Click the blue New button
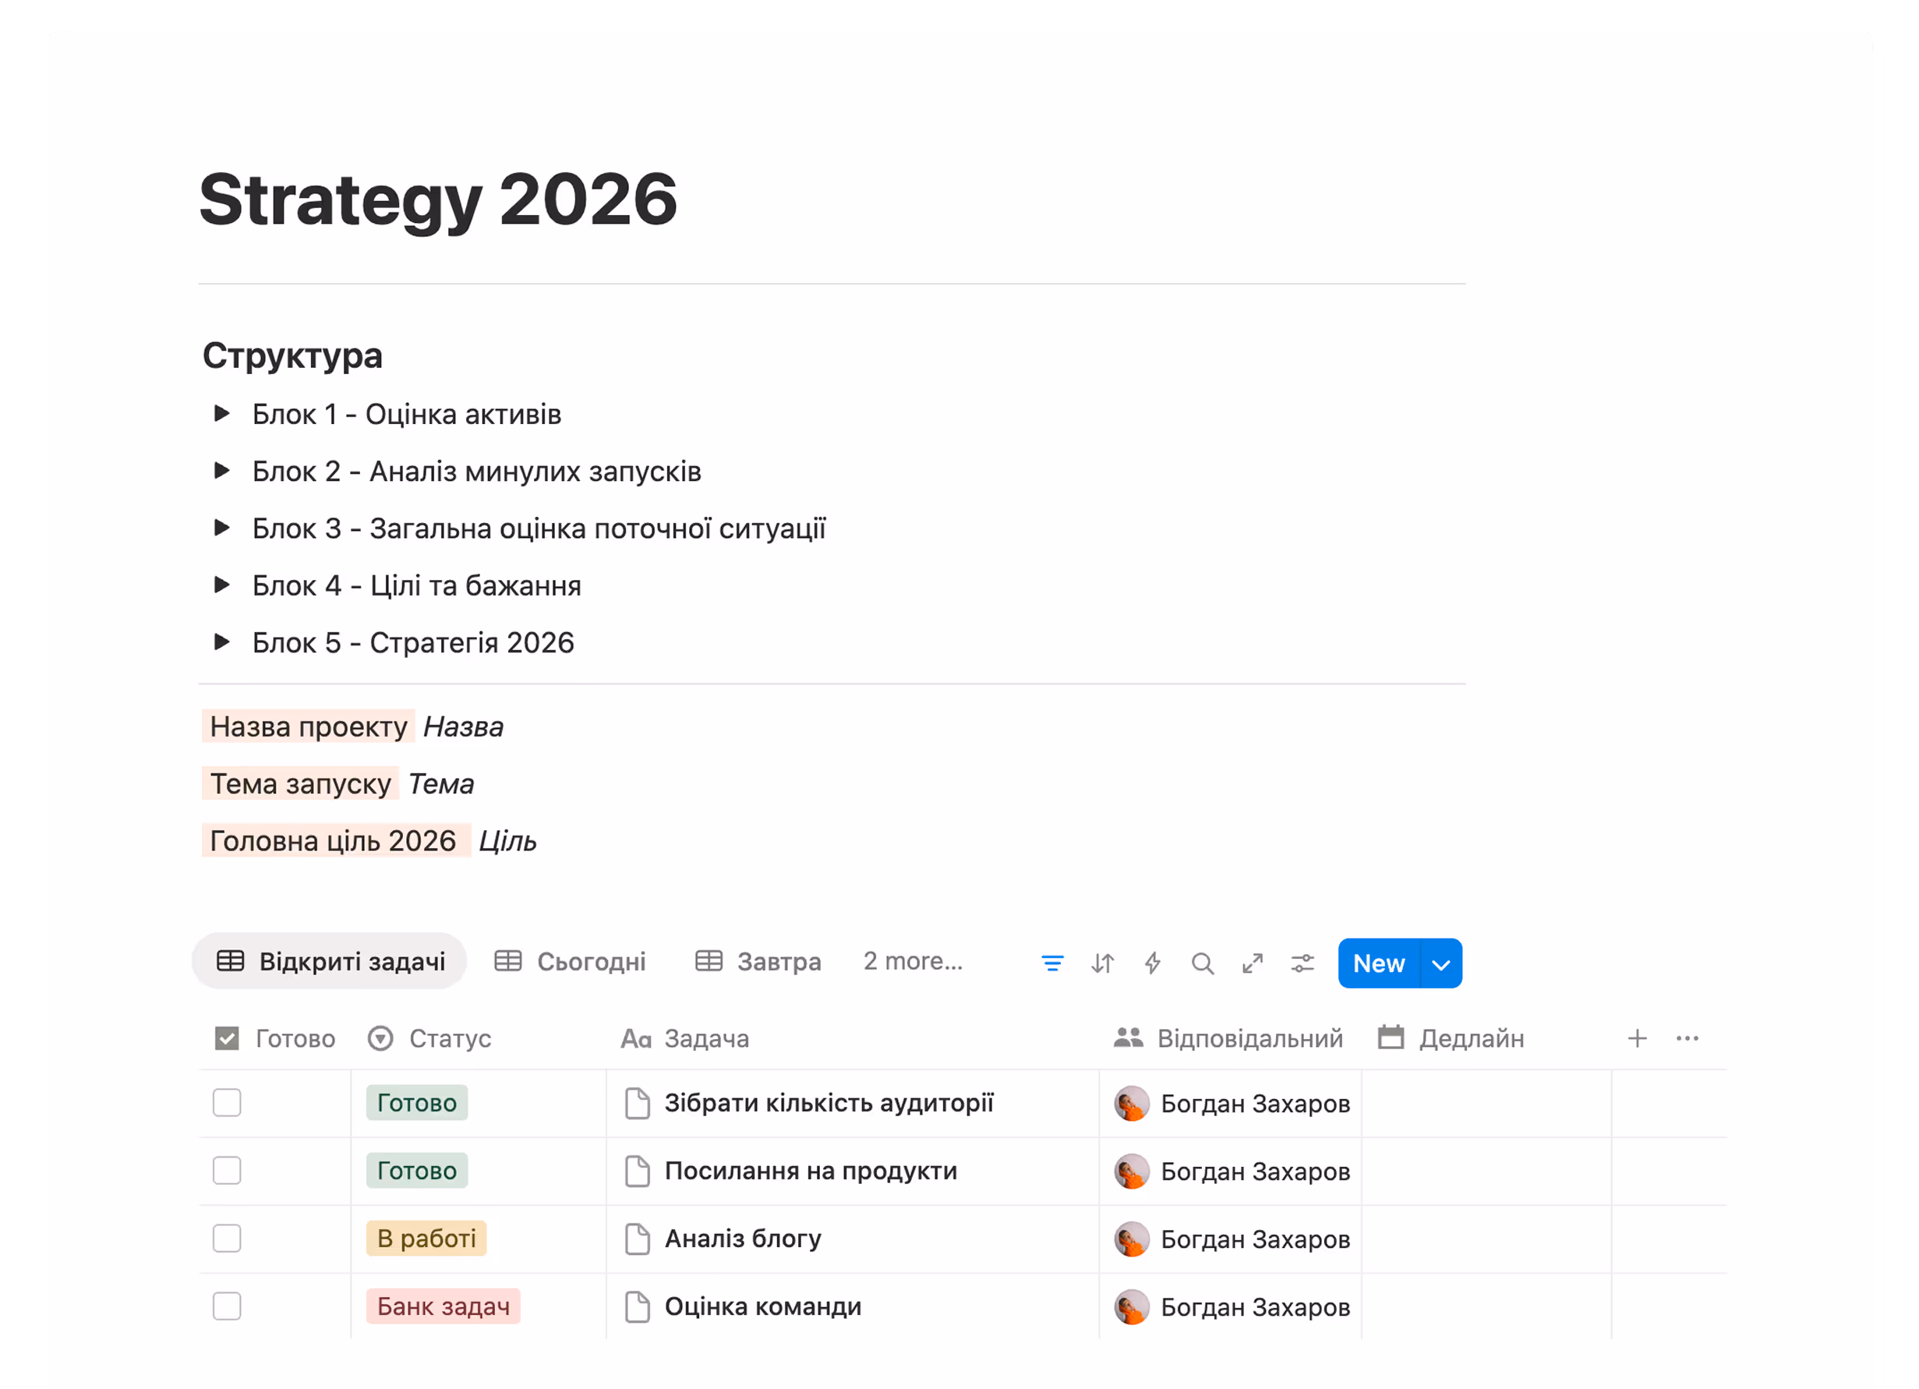Viewport: 1919px width, 1389px height. pyautogui.click(x=1378, y=963)
